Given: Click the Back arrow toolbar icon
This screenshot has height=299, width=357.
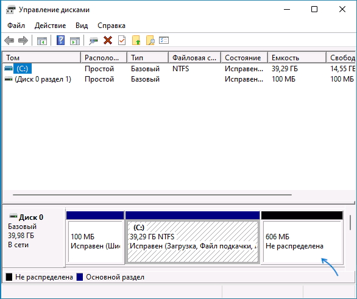Looking at the screenshot, I should (9, 41).
